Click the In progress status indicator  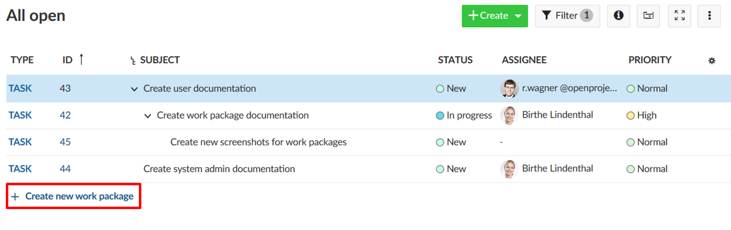click(464, 116)
